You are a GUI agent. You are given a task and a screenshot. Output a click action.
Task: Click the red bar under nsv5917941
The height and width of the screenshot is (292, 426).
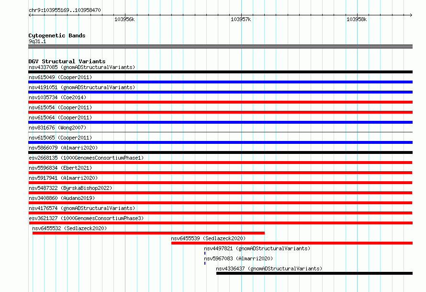coord(220,183)
